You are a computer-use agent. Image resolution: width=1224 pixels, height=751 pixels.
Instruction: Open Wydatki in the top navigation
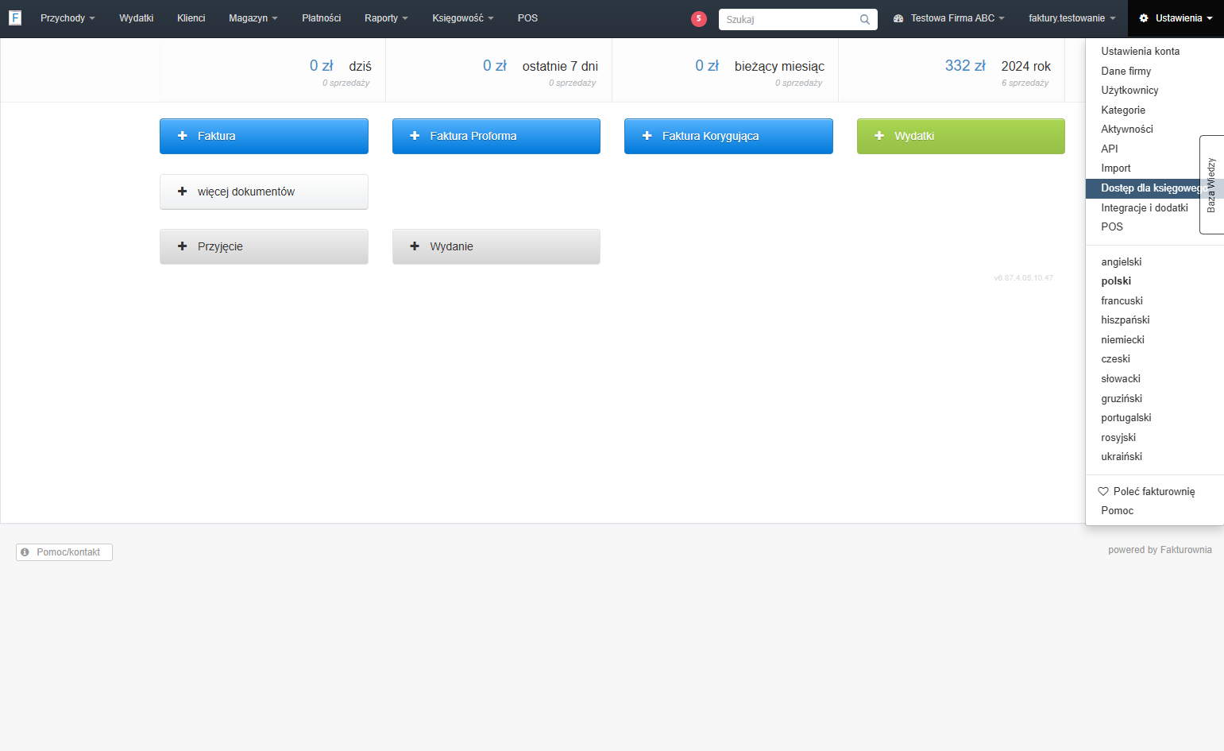(136, 18)
